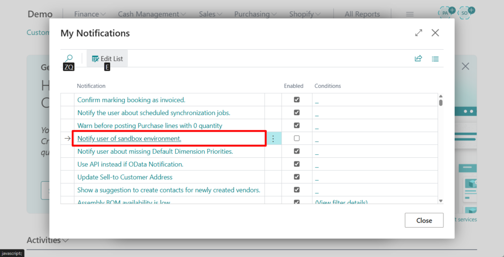The width and height of the screenshot is (504, 257).
Task: Click the notifications list vertical scrollbar
Action: [x=441, y=147]
